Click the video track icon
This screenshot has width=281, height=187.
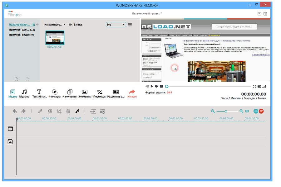coord(10,129)
